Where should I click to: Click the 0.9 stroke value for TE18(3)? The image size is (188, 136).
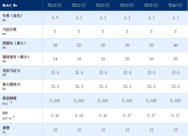pos(55,18)
